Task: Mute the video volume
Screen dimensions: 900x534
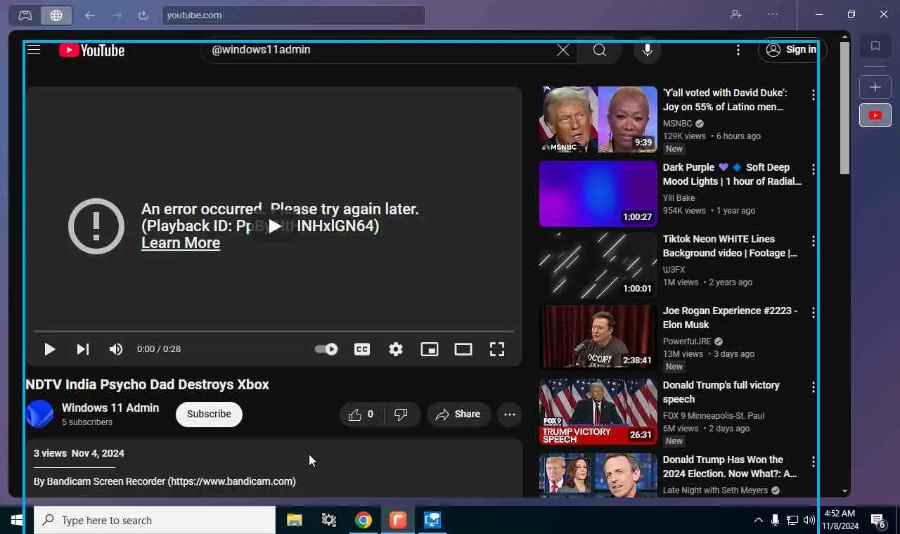Action: click(116, 349)
